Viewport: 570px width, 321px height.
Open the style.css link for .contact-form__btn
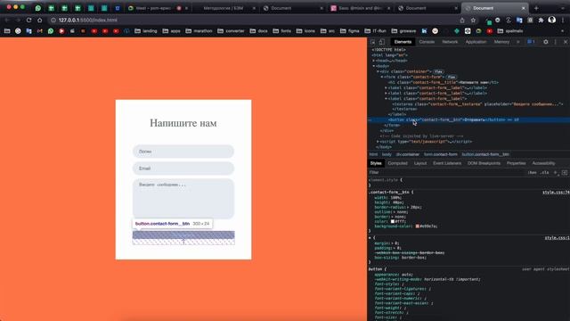click(x=556, y=193)
